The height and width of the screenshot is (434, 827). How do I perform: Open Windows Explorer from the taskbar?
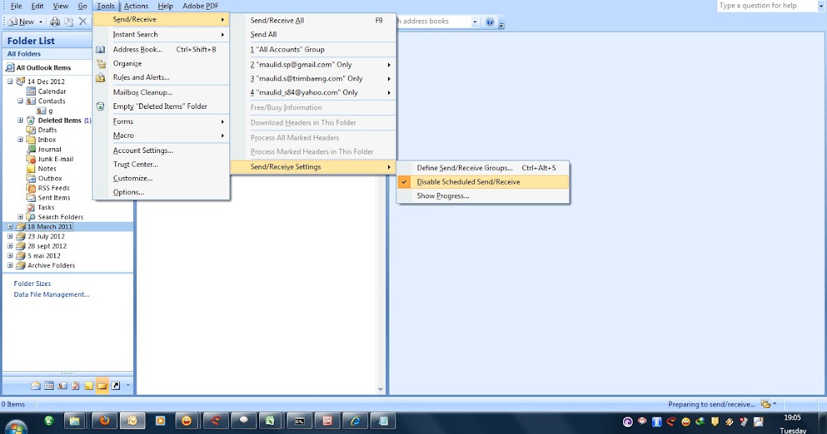click(x=76, y=421)
